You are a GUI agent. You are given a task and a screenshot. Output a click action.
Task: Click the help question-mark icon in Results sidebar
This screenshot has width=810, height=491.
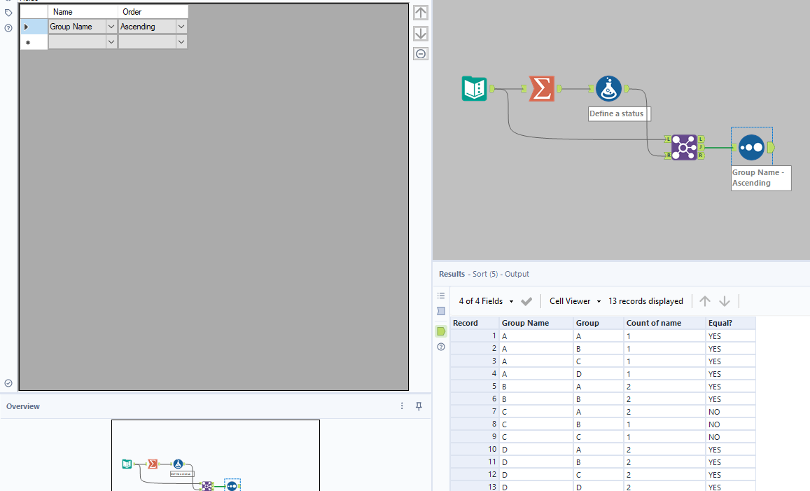[x=440, y=347]
